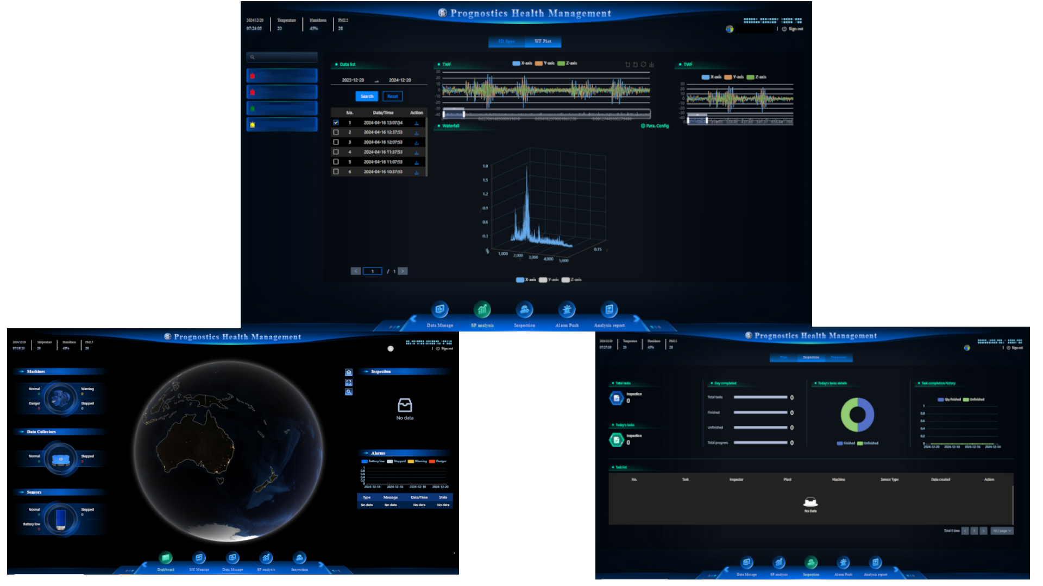Switch to the WF Plot tab
Viewport: 1043px width, 586px height.
click(542, 41)
